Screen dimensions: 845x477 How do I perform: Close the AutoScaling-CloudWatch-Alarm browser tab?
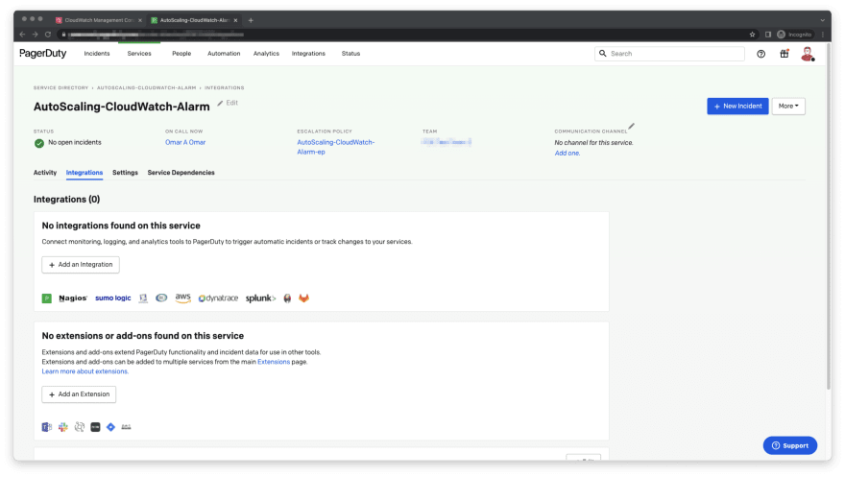(x=235, y=20)
